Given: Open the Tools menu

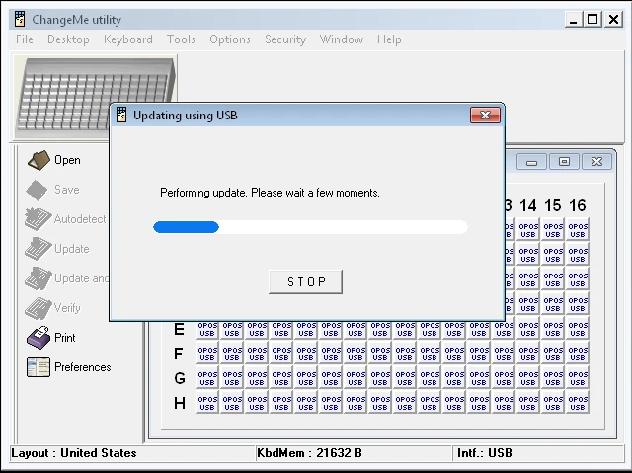Looking at the screenshot, I should click(x=181, y=39).
